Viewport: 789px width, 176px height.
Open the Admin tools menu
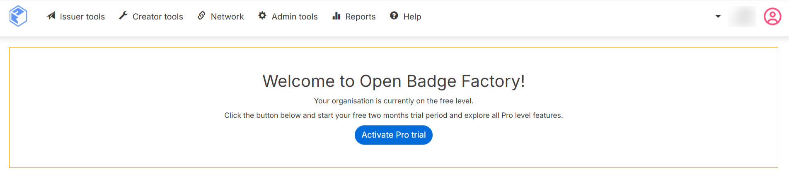295,17
